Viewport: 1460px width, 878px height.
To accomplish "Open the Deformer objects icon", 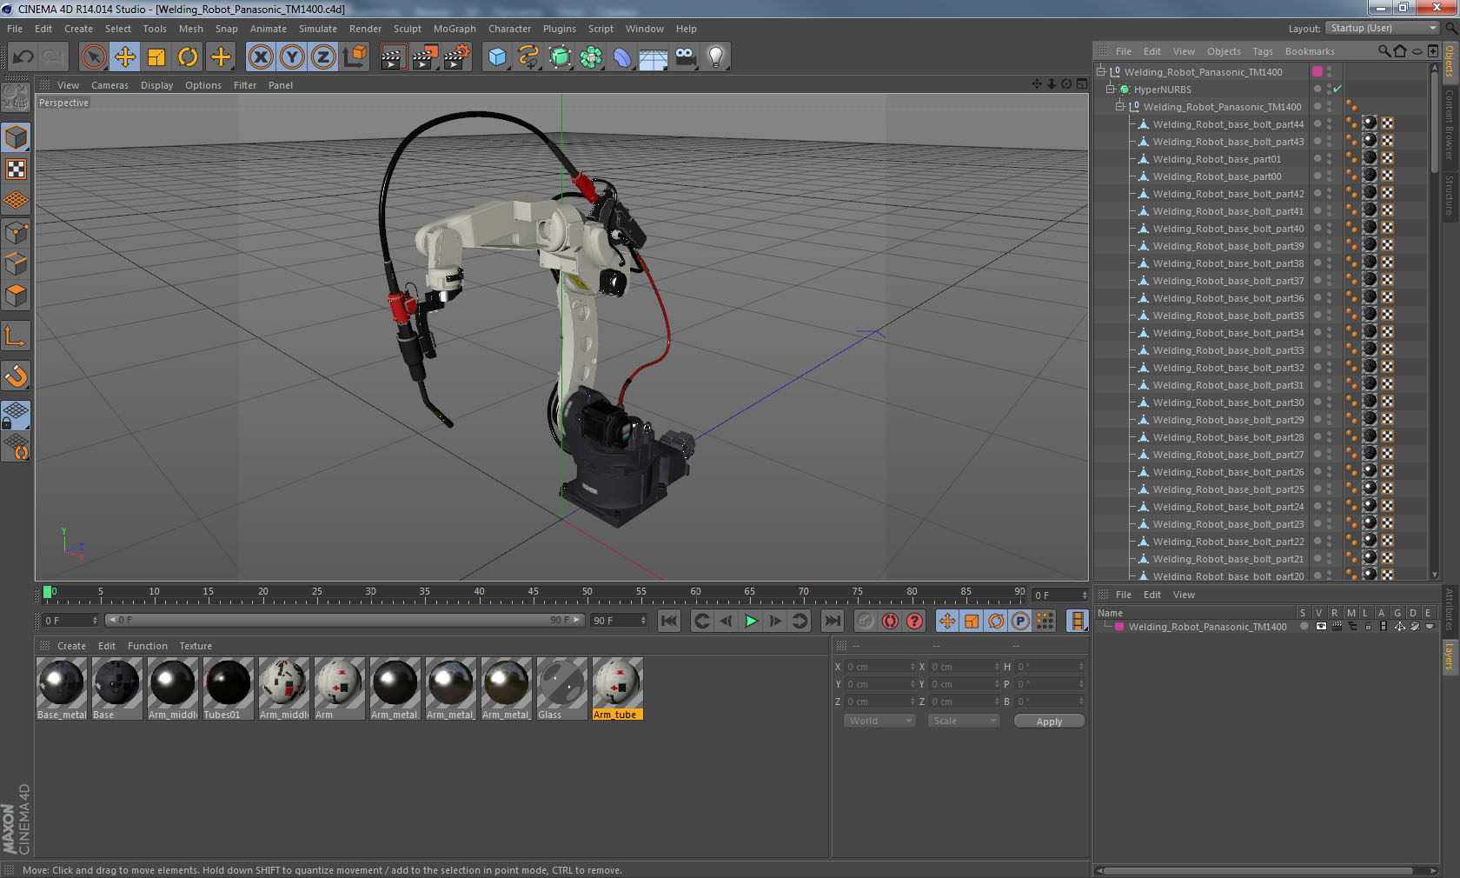I will [x=623, y=57].
